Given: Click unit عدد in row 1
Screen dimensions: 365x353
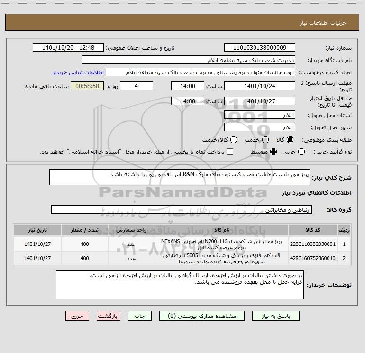Looking at the screenshot, I should tap(131, 244).
